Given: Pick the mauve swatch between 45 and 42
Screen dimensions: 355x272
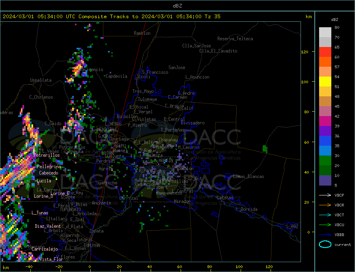Looking at the screenshot, I should [325, 111].
